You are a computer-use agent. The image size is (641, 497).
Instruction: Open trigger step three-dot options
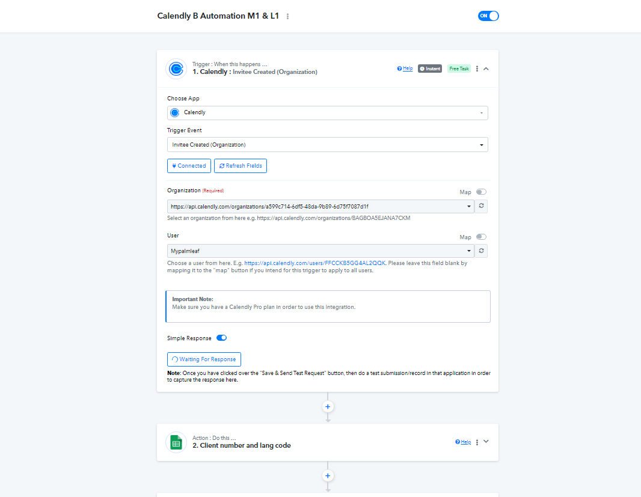(477, 69)
